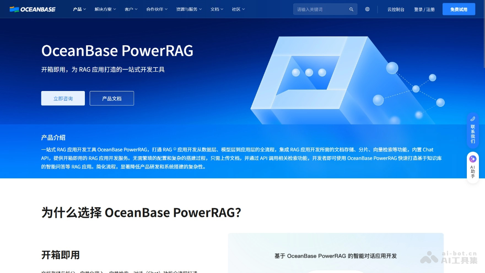Open the 解决方案 dropdown menu
Viewport: 485px width, 273px height.
click(103, 9)
